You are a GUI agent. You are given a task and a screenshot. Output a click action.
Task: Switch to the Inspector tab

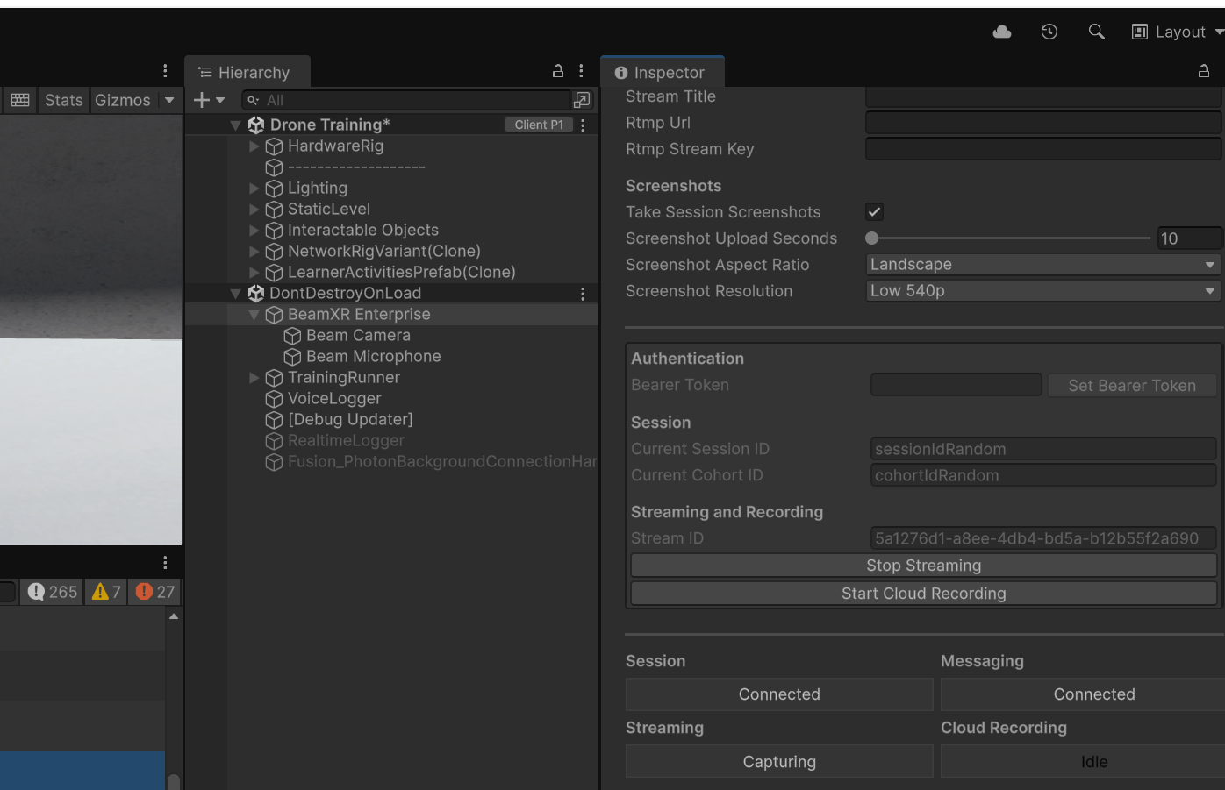663,71
